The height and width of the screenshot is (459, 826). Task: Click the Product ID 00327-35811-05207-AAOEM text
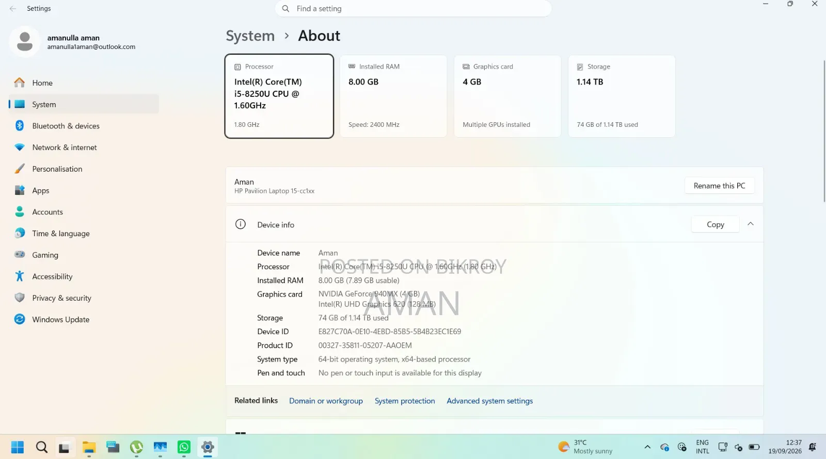click(x=365, y=346)
